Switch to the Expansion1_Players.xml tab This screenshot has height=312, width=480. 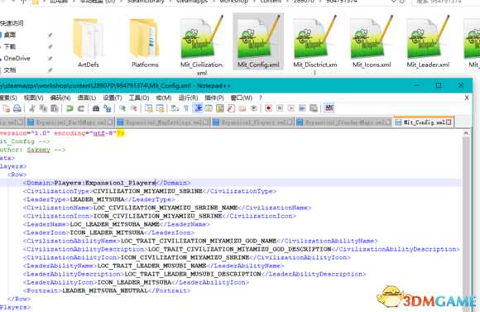point(253,122)
